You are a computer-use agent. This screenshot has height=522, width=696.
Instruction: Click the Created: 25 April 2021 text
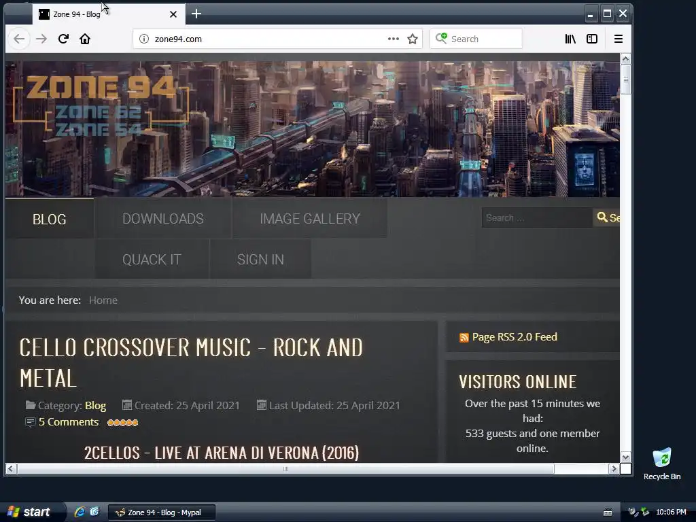[x=187, y=406]
